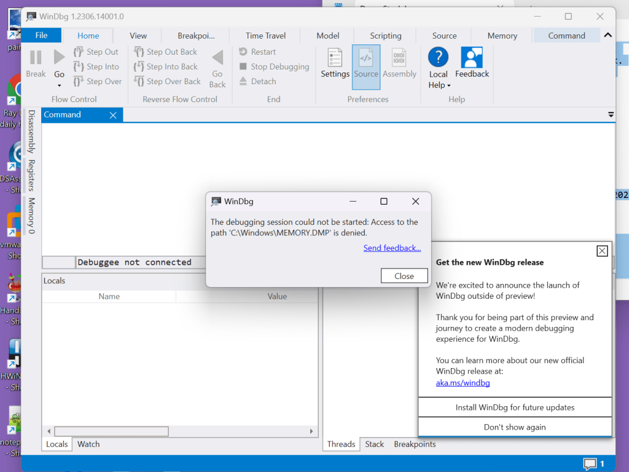
Task: Click Step Into Back
Action: pos(166,66)
